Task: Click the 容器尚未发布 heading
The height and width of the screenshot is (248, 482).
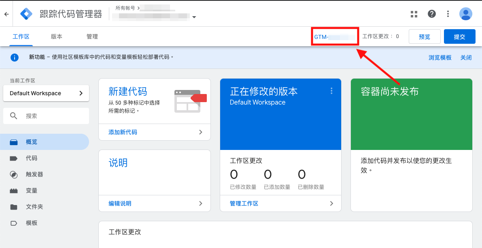Action: point(390,92)
